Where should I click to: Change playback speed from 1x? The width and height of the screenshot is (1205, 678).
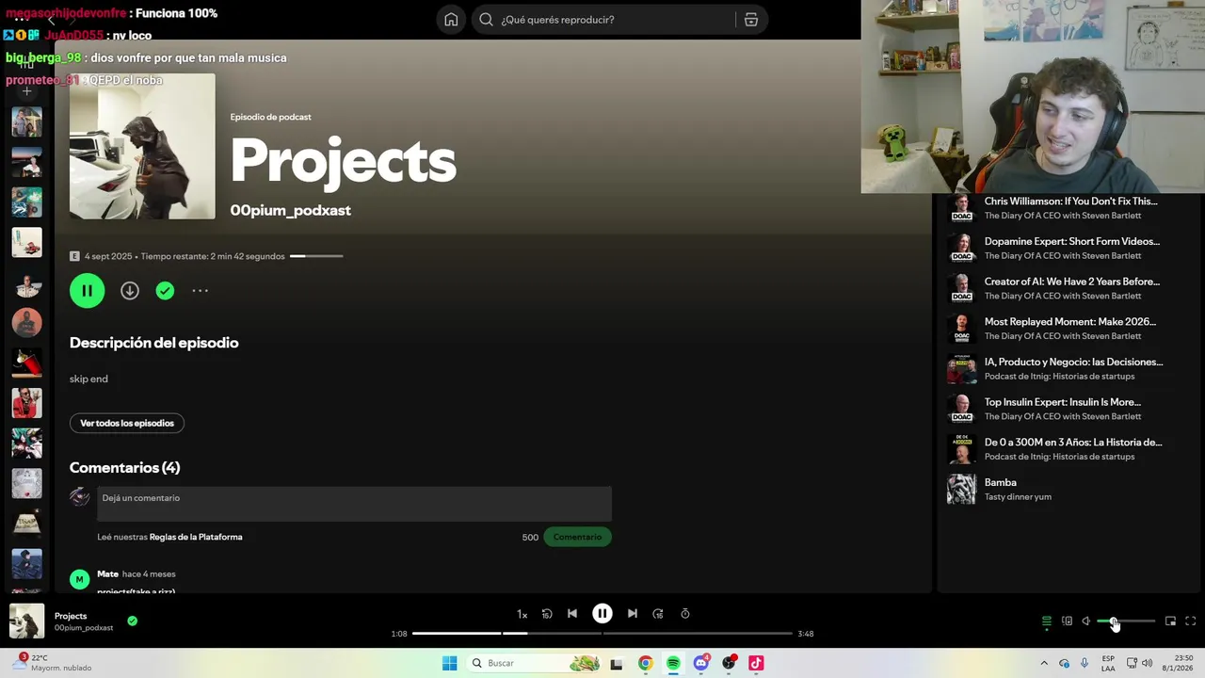[x=522, y=614]
